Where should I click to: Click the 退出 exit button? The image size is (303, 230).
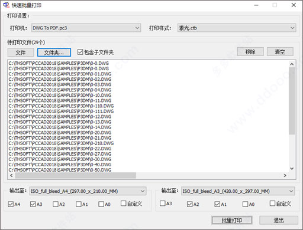(279, 220)
